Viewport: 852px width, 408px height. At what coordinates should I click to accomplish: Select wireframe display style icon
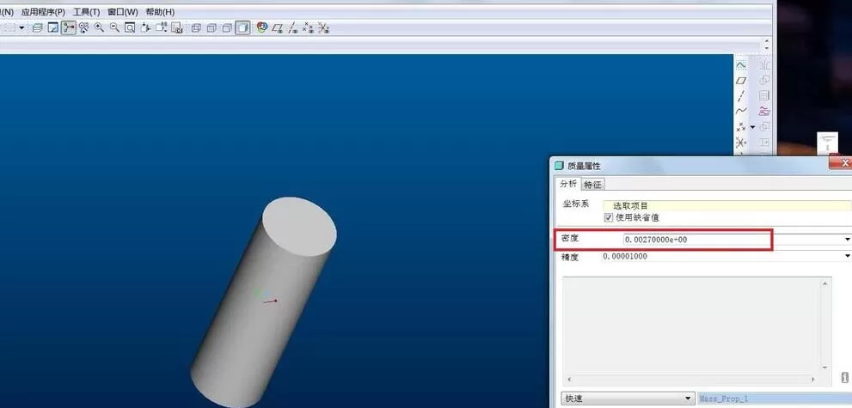tap(196, 27)
